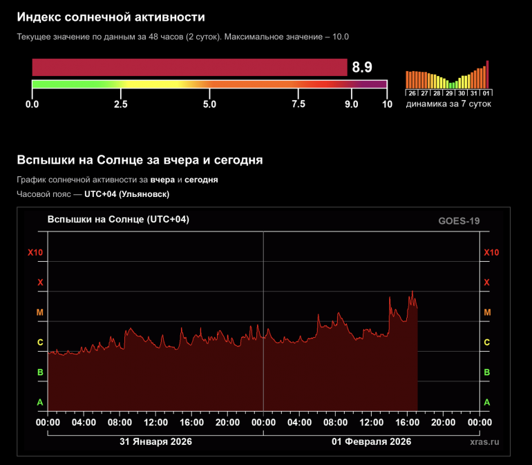Open the "вчера" solar activity link
This screenshot has width=532, height=465.
tap(162, 180)
